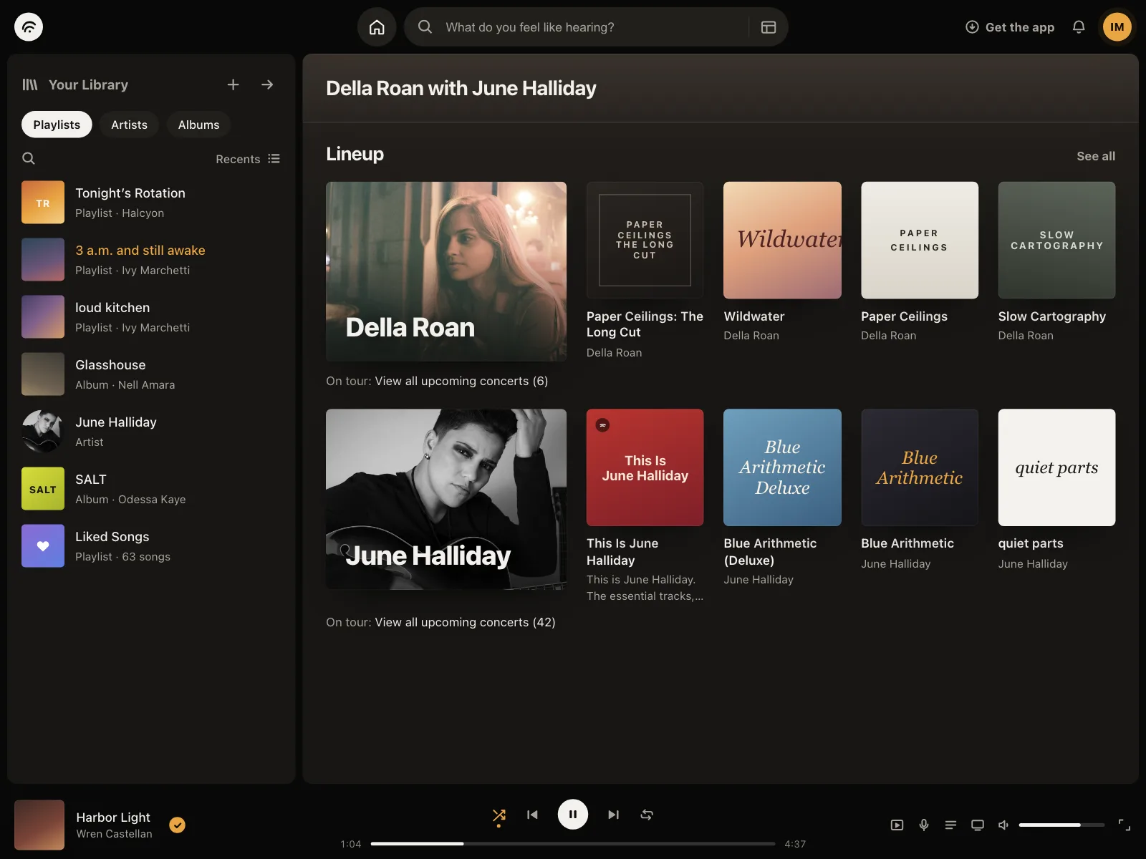Open the quiet parts album cover
1146x859 pixels.
[1057, 467]
